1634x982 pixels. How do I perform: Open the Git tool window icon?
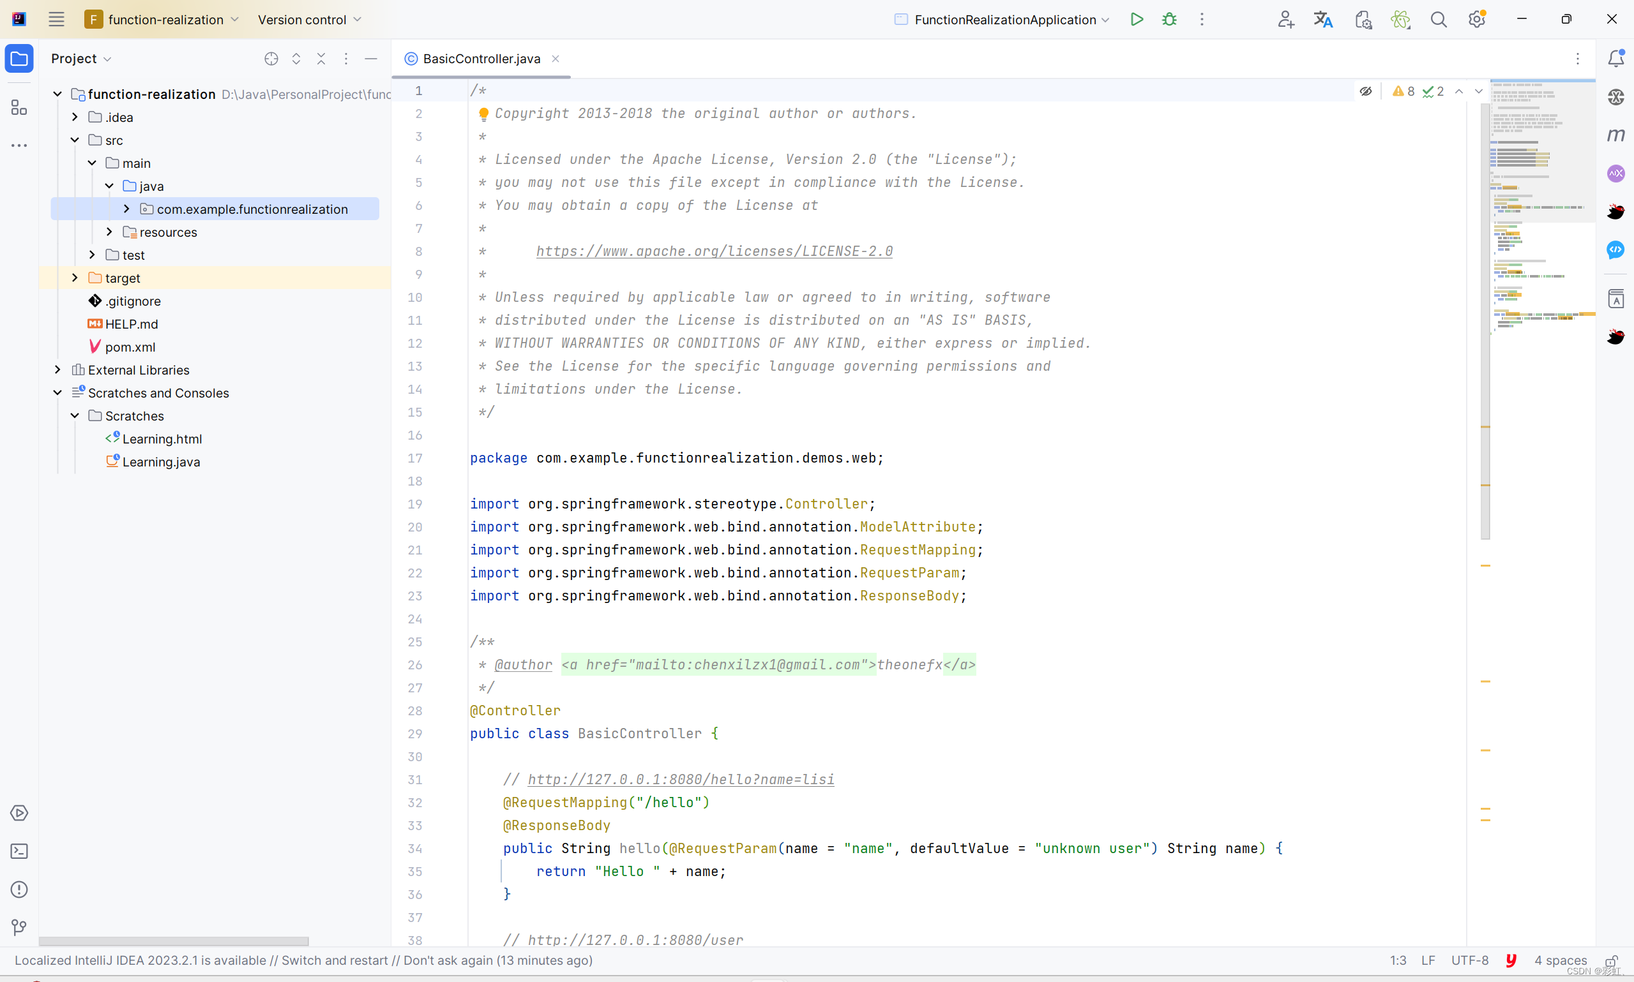pos(19,928)
